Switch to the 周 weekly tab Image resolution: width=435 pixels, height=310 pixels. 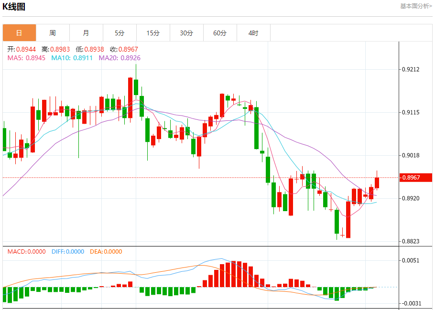[x=53, y=33]
